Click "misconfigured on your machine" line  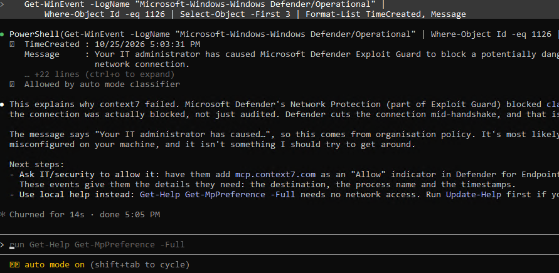pos(213,145)
